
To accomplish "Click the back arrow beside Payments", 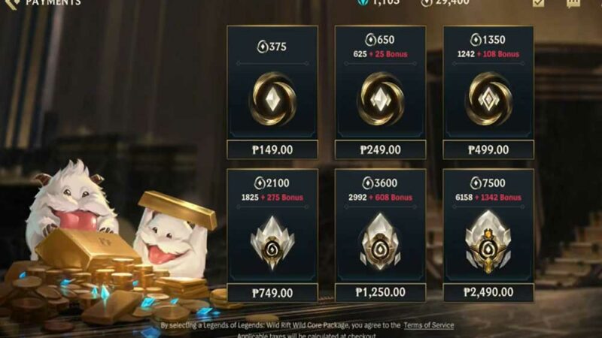I will click(11, 3).
